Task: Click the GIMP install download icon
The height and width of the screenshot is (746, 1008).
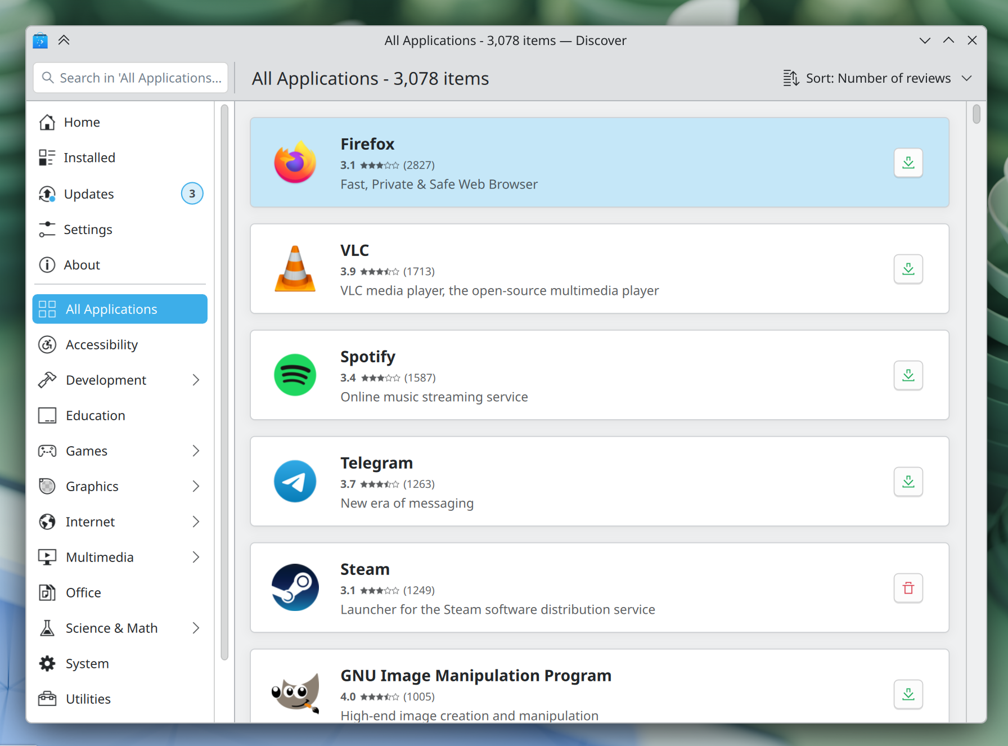Action: tap(908, 694)
